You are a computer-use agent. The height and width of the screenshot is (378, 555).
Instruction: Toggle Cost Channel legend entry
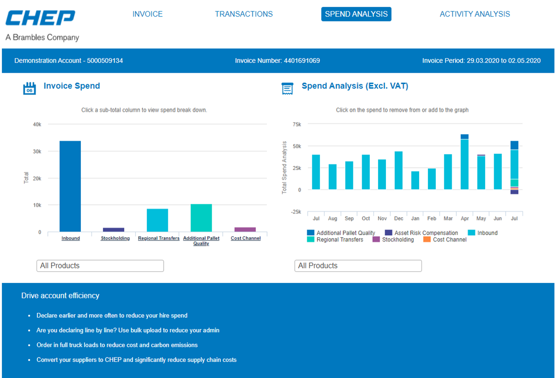(x=445, y=240)
